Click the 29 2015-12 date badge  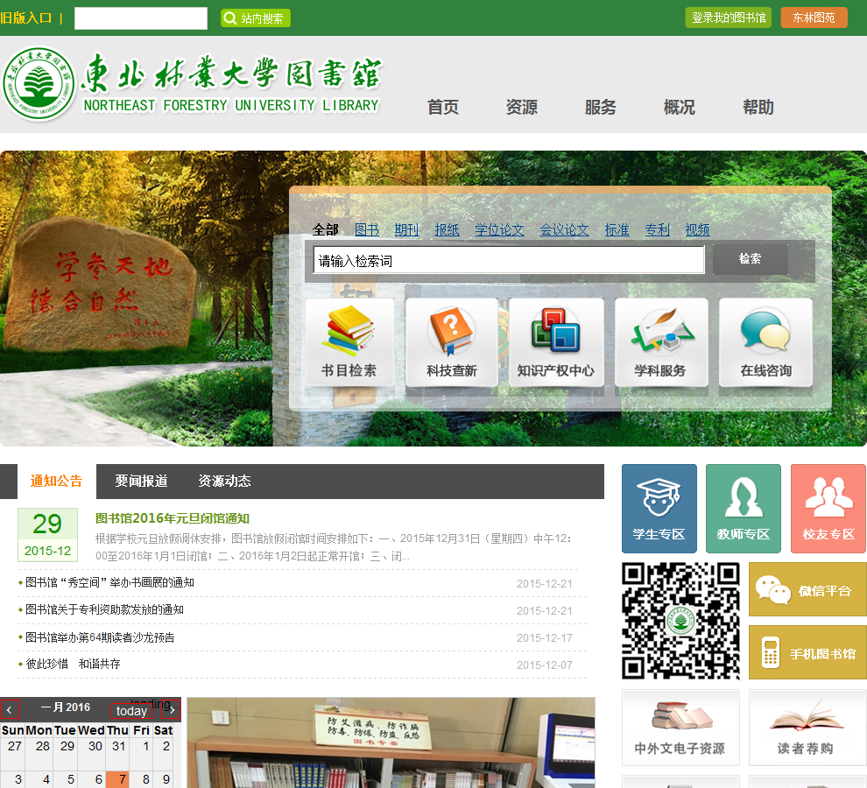tap(47, 535)
